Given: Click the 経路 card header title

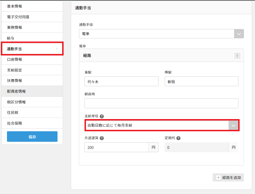Looking at the screenshot, I should click(87, 55).
